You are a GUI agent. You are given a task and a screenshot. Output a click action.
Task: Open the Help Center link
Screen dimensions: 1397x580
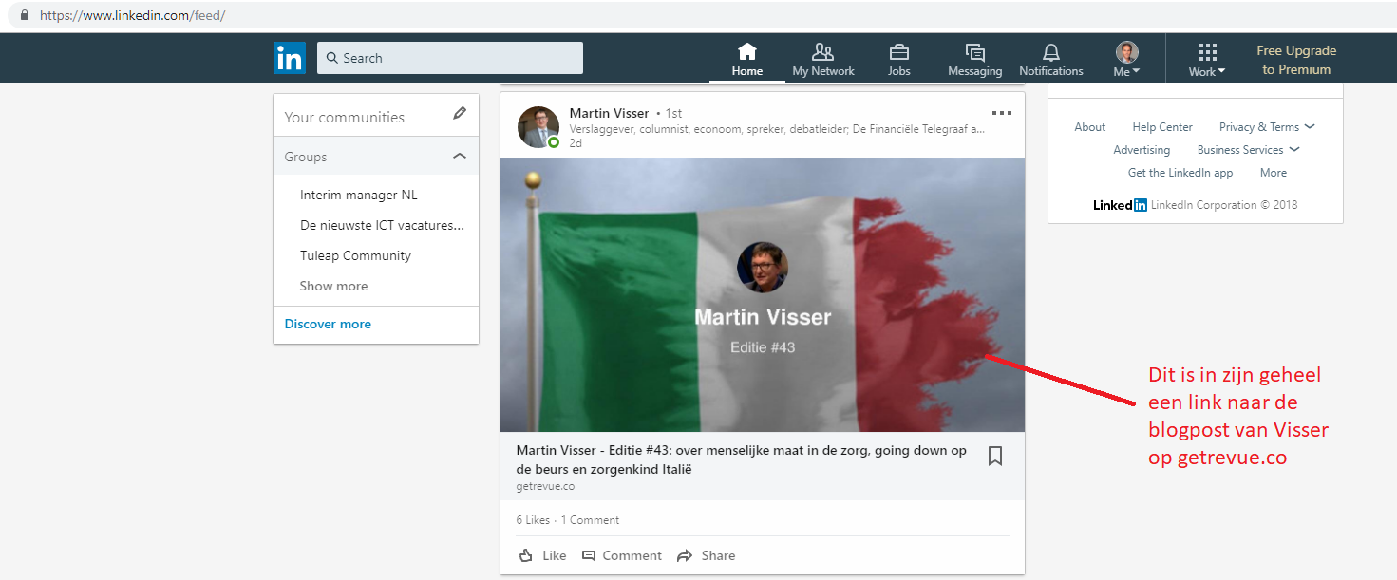pyautogui.click(x=1162, y=127)
